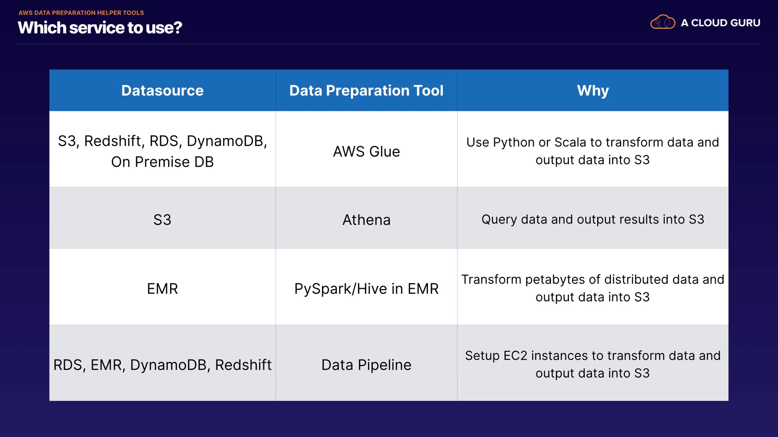The height and width of the screenshot is (437, 778).
Task: Click the AWS Glue cell
Action: tap(366, 151)
